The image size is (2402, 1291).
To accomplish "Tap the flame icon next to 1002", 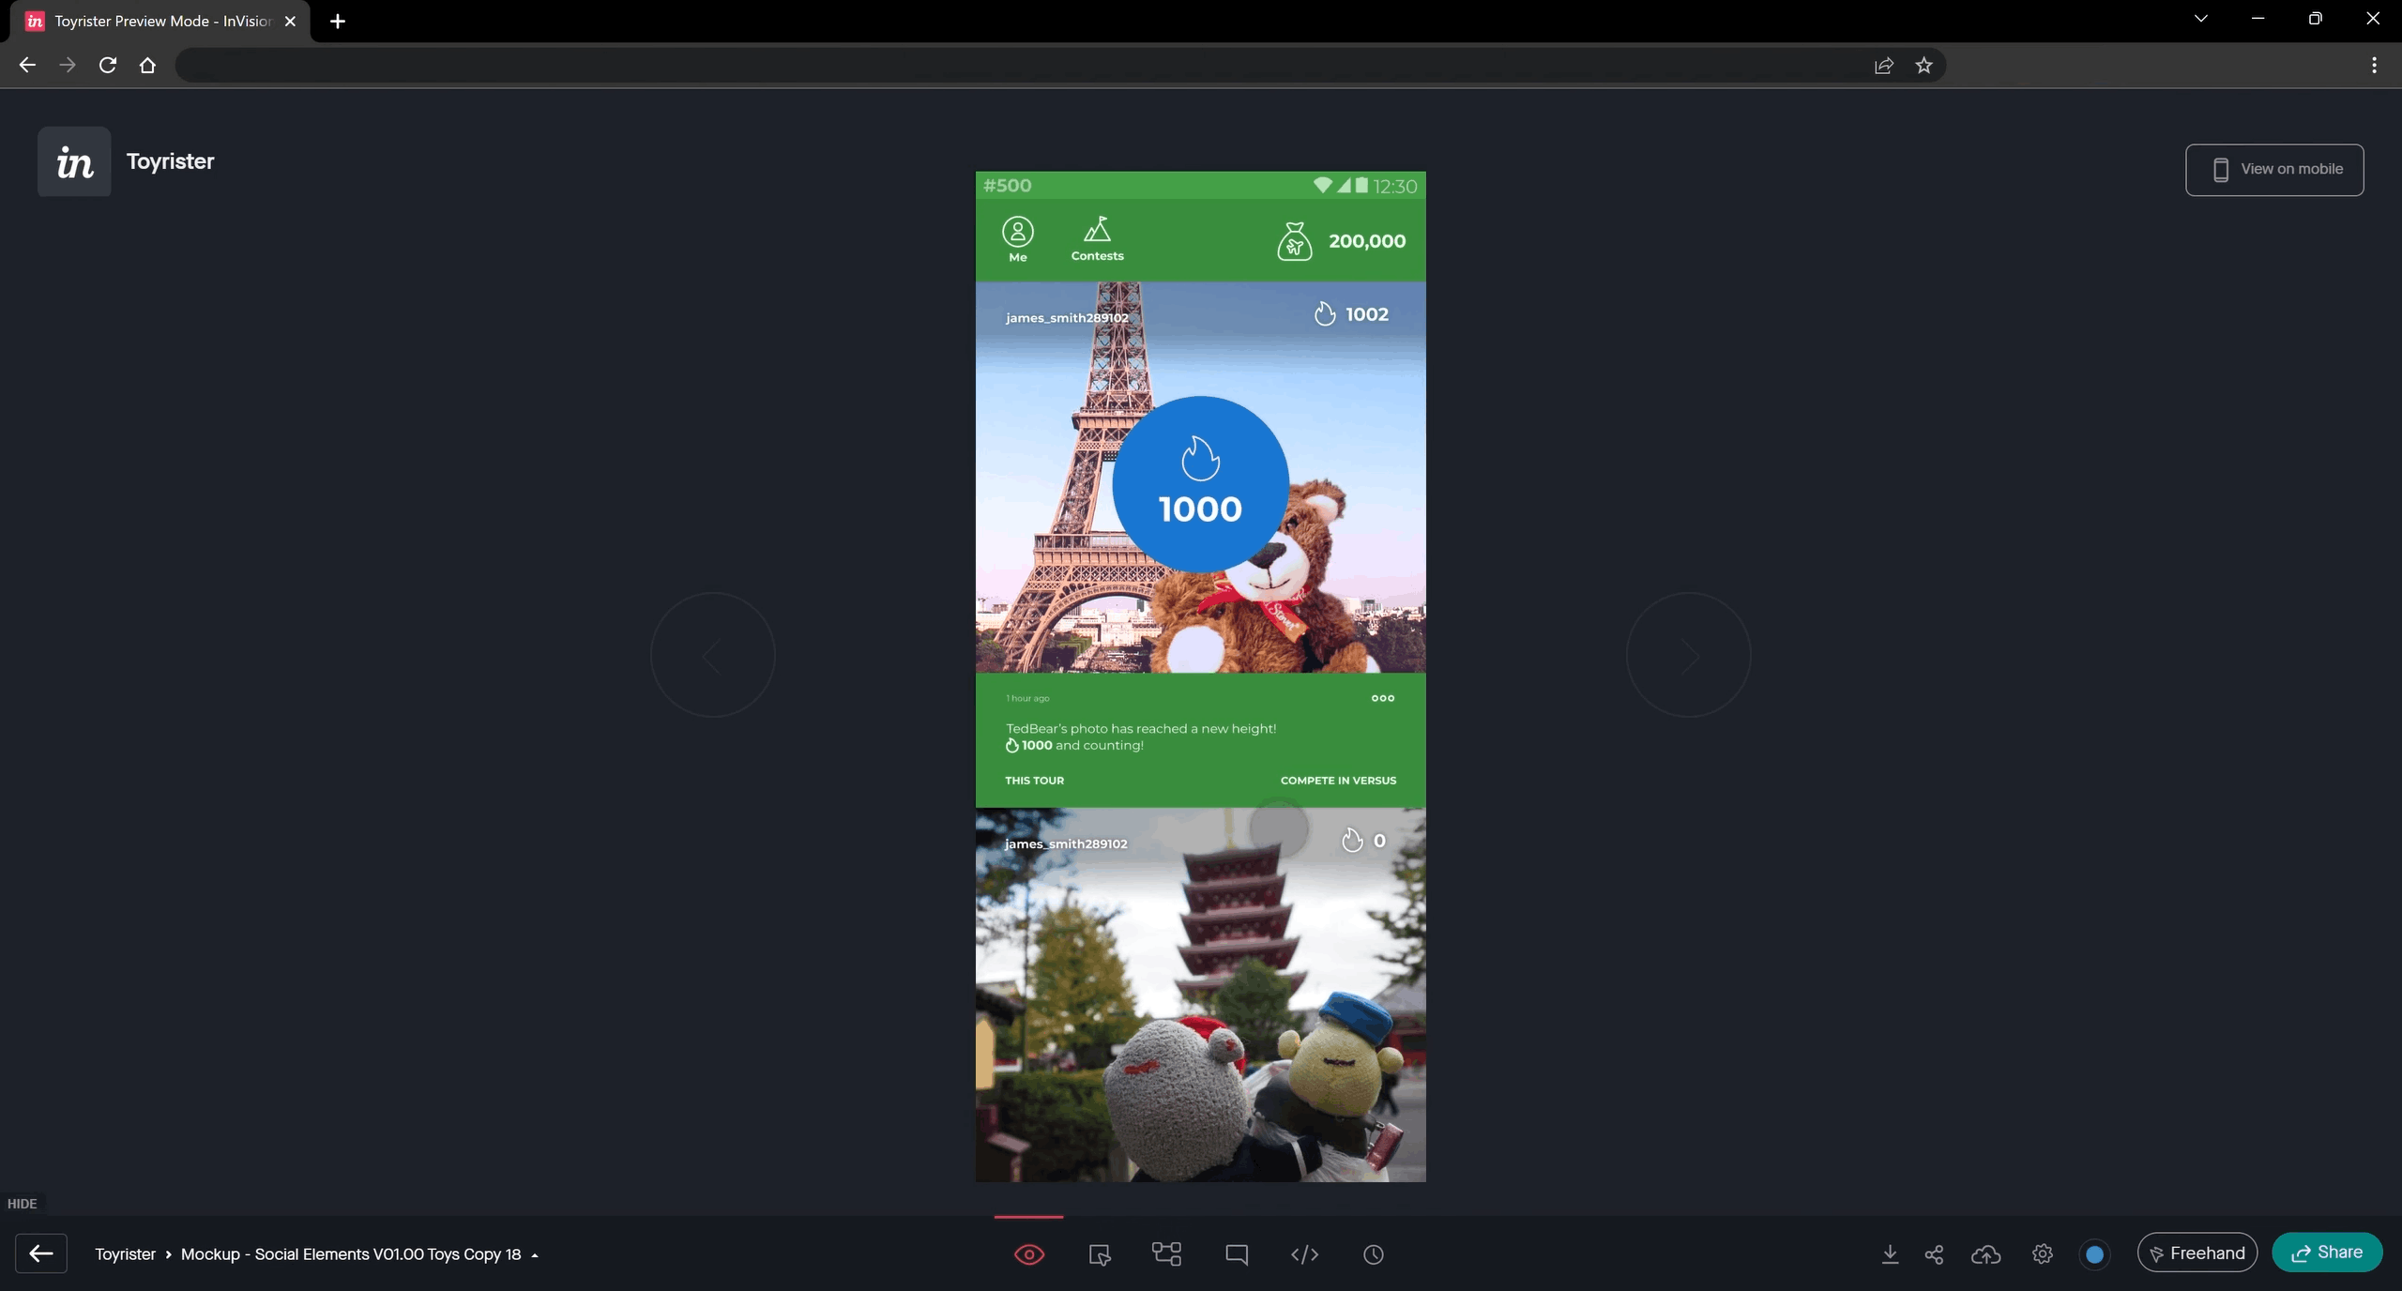I will [1325, 313].
